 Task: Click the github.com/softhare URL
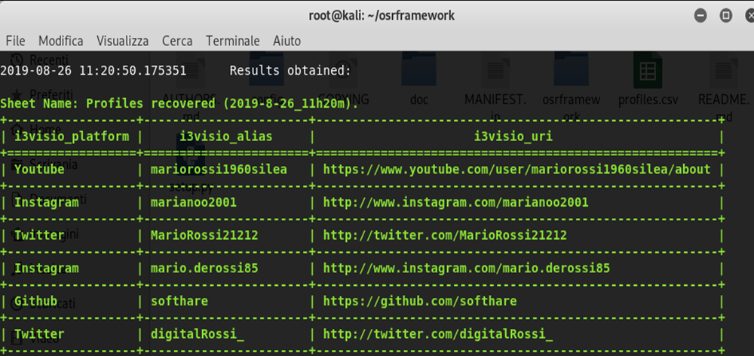[420, 301]
